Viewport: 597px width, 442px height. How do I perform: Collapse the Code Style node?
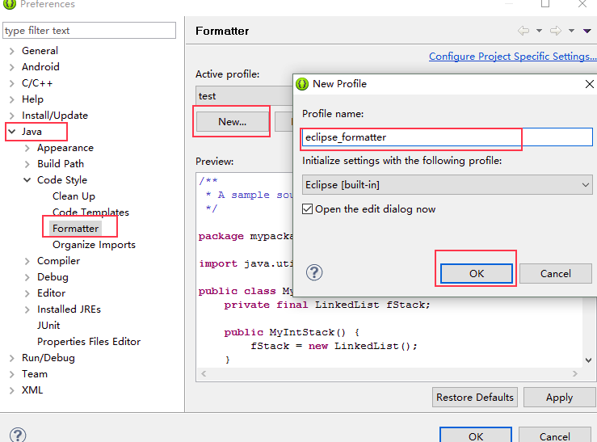click(27, 179)
